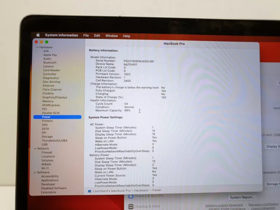Collapse the Software section chevron
This screenshot has width=280, height=210.
coord(35,172)
